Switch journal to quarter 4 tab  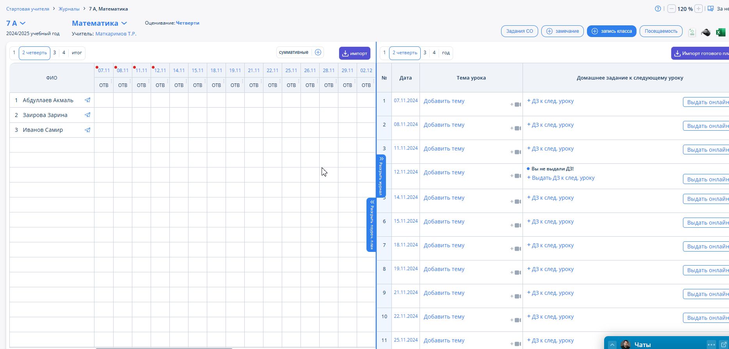[x=64, y=53]
